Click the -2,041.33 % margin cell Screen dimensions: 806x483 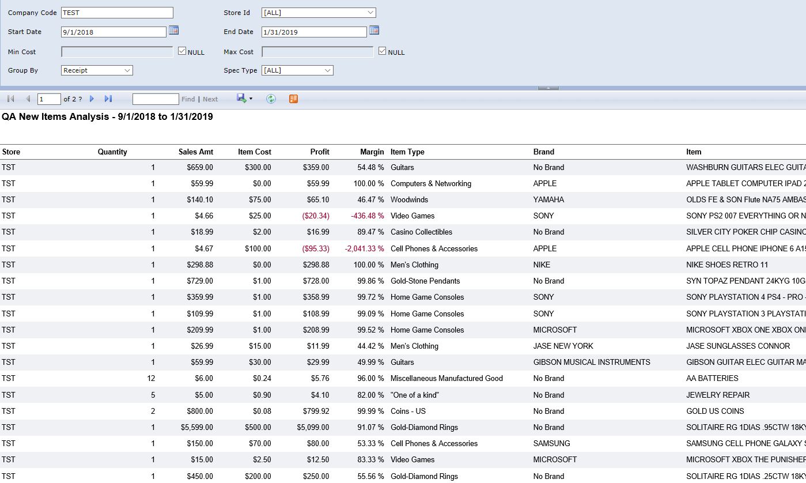364,249
